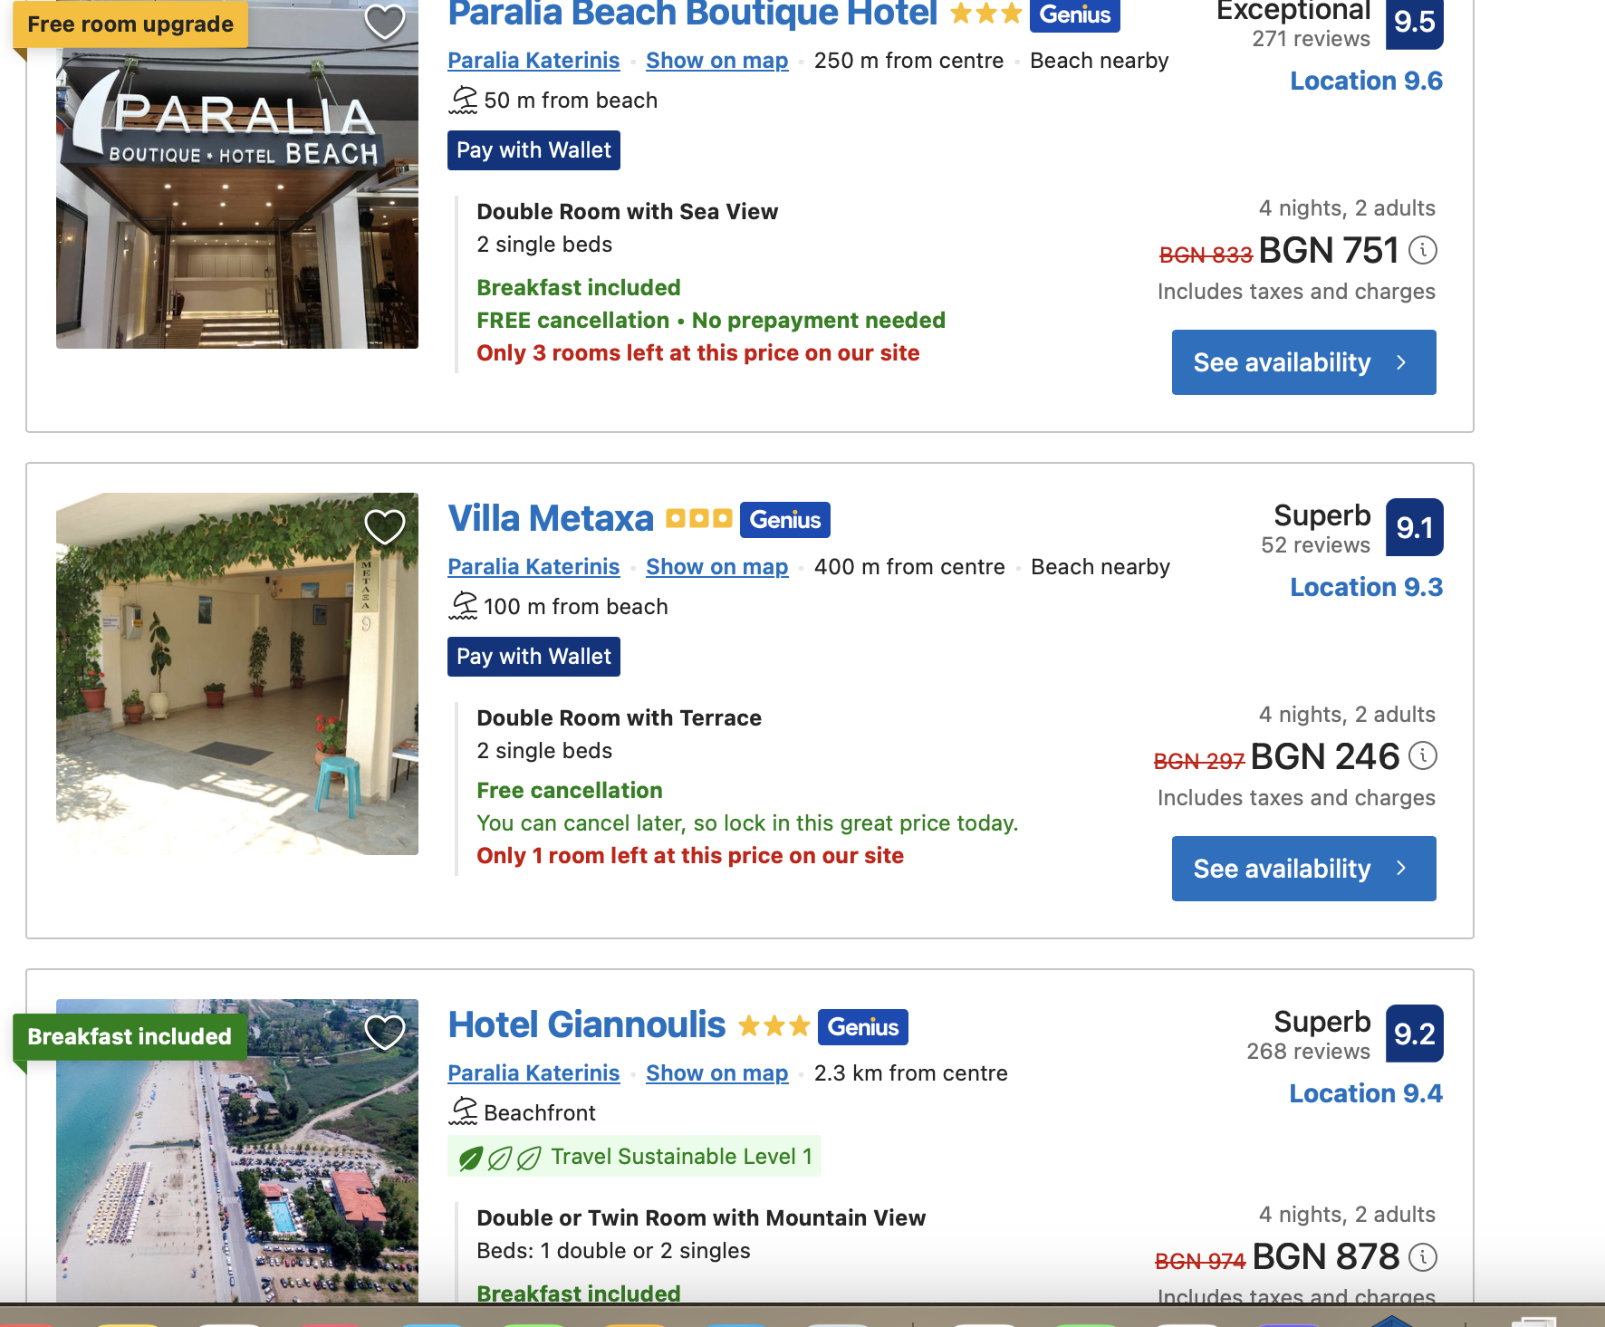
Task: Open Paralia Katerinis link under Paralia Beach Boutique
Action: [x=533, y=61]
